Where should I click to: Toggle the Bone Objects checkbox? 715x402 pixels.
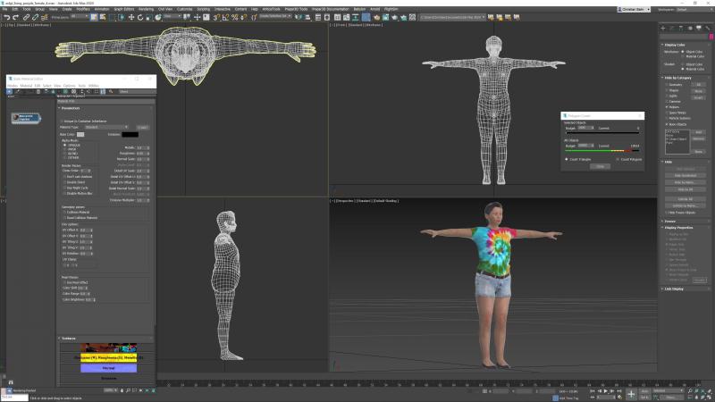(x=667, y=124)
